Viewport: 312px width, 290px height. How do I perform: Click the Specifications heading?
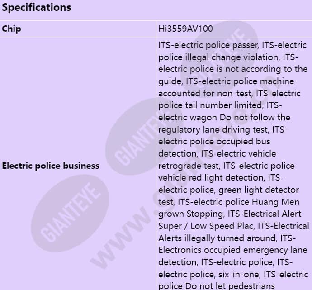(37, 7)
